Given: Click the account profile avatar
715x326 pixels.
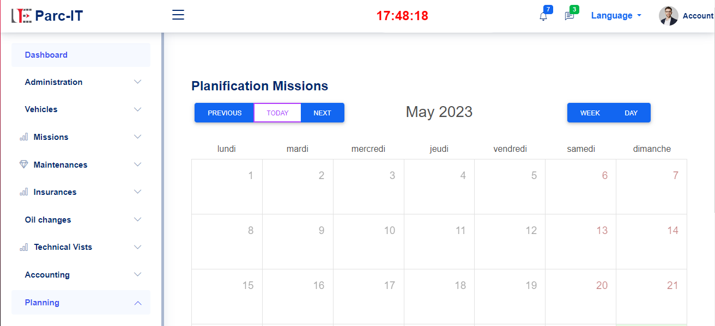Looking at the screenshot, I should pyautogui.click(x=668, y=16).
